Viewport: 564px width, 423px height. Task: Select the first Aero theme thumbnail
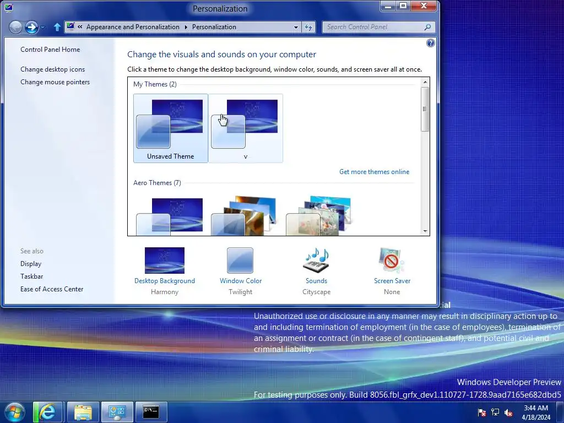pos(170,216)
